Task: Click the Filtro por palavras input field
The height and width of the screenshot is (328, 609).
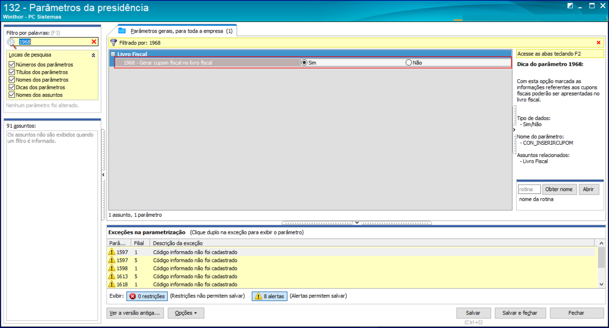Action: (54, 42)
